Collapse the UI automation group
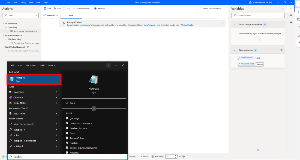Viewport: 300px width, 160px height. coord(3,24)
